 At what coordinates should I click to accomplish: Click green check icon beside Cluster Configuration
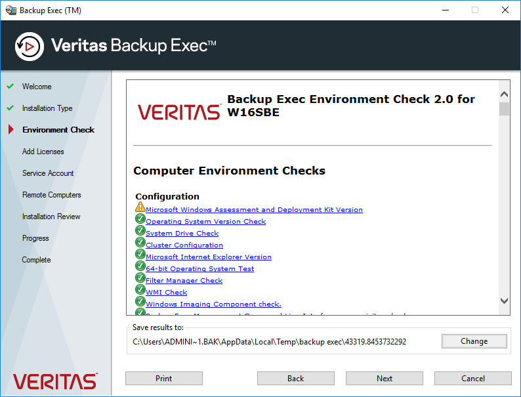click(x=140, y=242)
